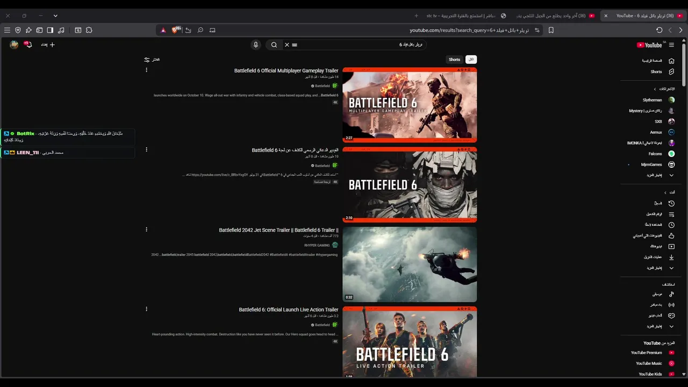Switch to the second YouTube browser tab
The image size is (688, 387).
click(555, 16)
